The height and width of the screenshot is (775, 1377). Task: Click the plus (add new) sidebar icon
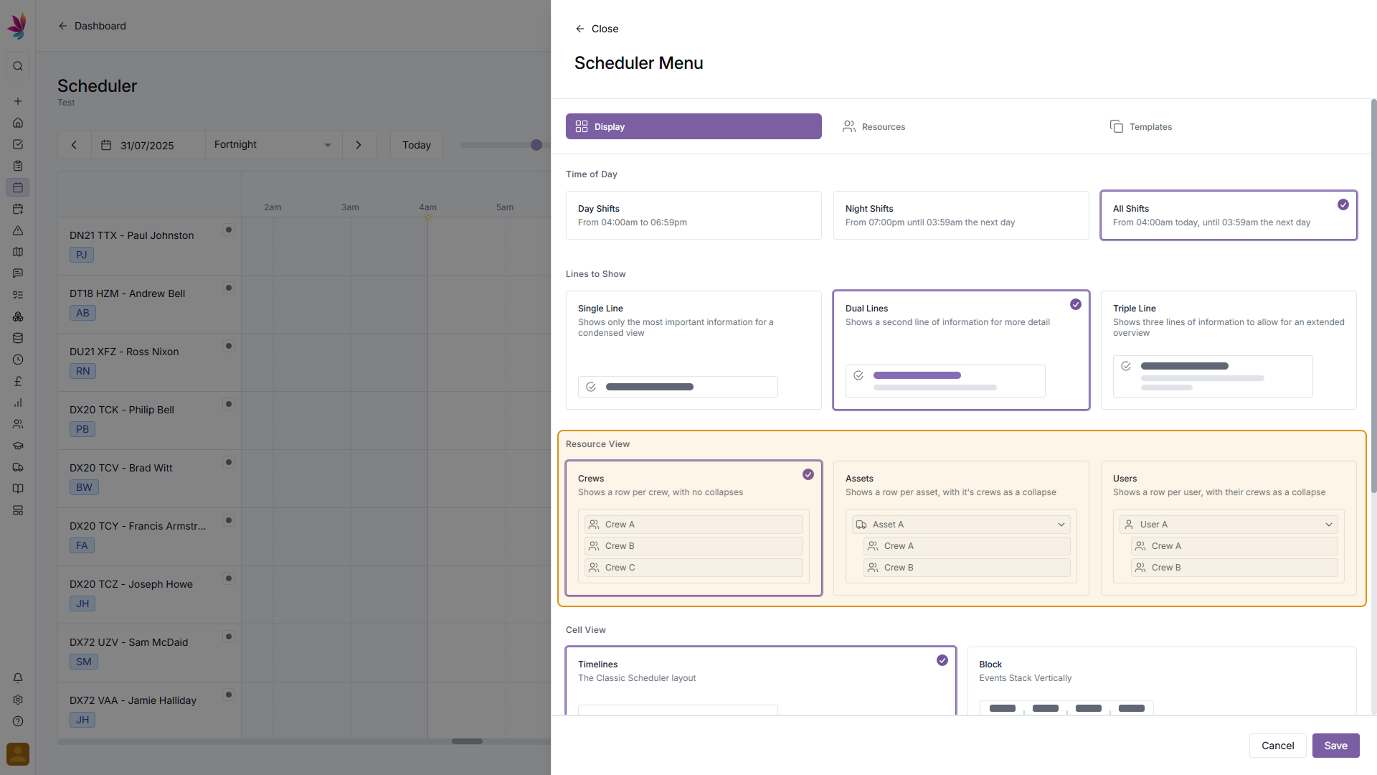pyautogui.click(x=18, y=101)
